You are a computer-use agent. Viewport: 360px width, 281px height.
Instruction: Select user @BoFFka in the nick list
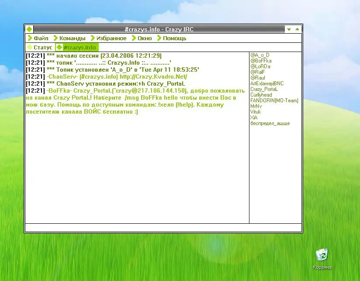pos(261,61)
